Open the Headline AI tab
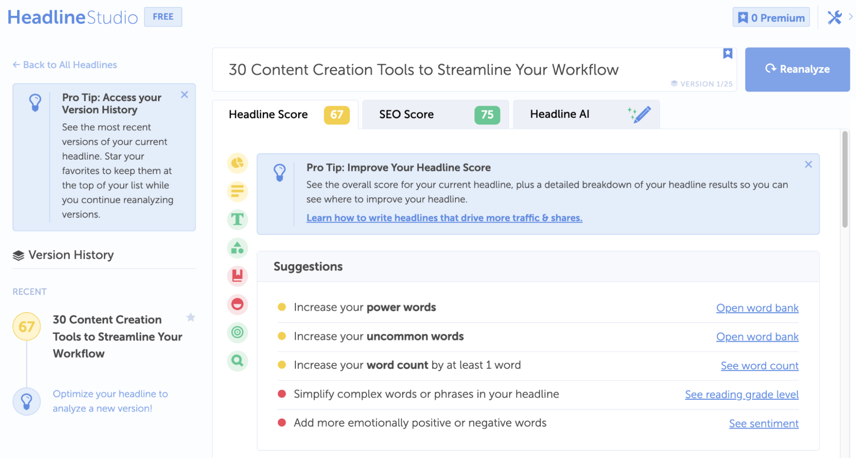Viewport: 856px width, 458px height. click(x=586, y=114)
